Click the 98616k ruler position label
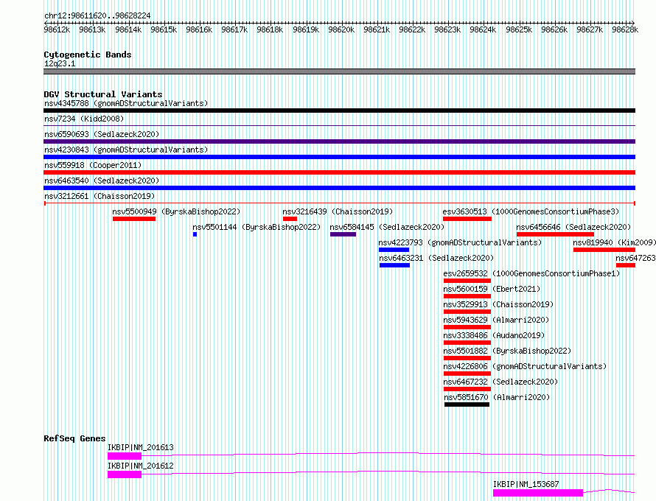The width and height of the screenshot is (656, 501). point(199,29)
